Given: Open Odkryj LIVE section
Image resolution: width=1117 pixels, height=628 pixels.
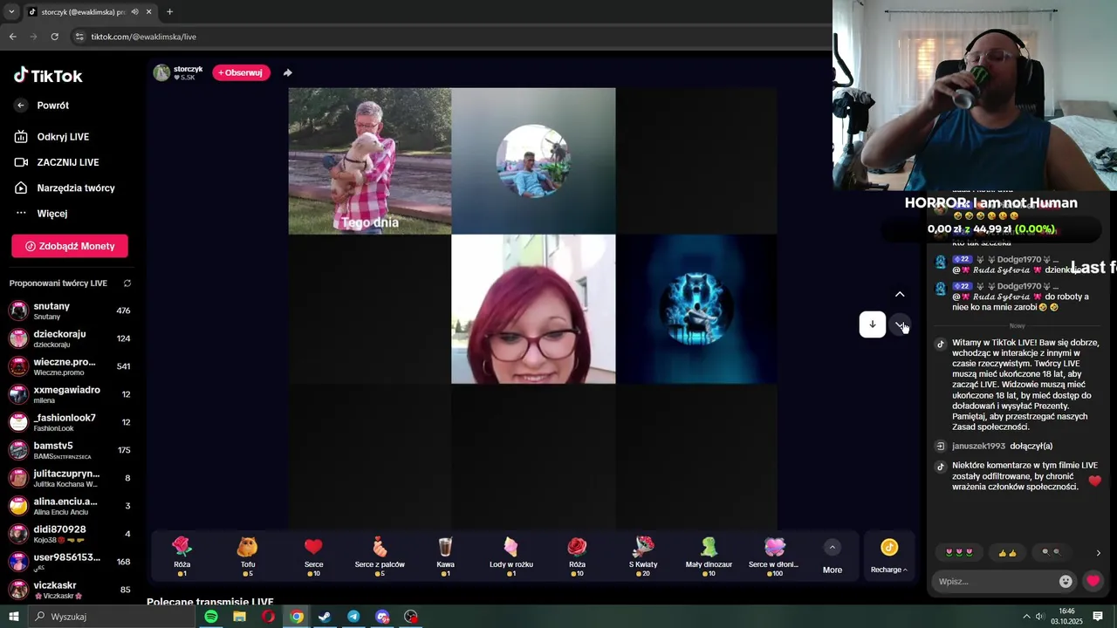Looking at the screenshot, I should (x=52, y=137).
